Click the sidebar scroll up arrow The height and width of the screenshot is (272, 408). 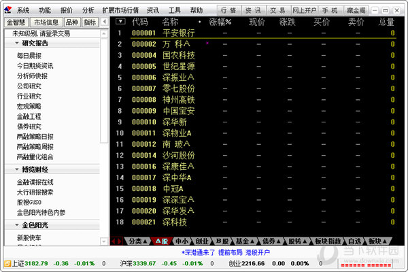(104, 33)
